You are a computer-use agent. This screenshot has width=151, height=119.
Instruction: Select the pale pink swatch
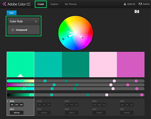coord(103,64)
